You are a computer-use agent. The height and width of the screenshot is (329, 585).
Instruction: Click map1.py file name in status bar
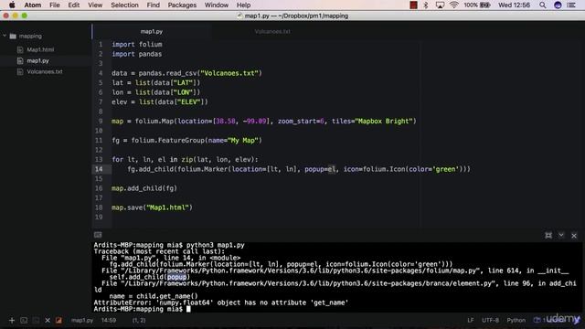tap(82, 320)
